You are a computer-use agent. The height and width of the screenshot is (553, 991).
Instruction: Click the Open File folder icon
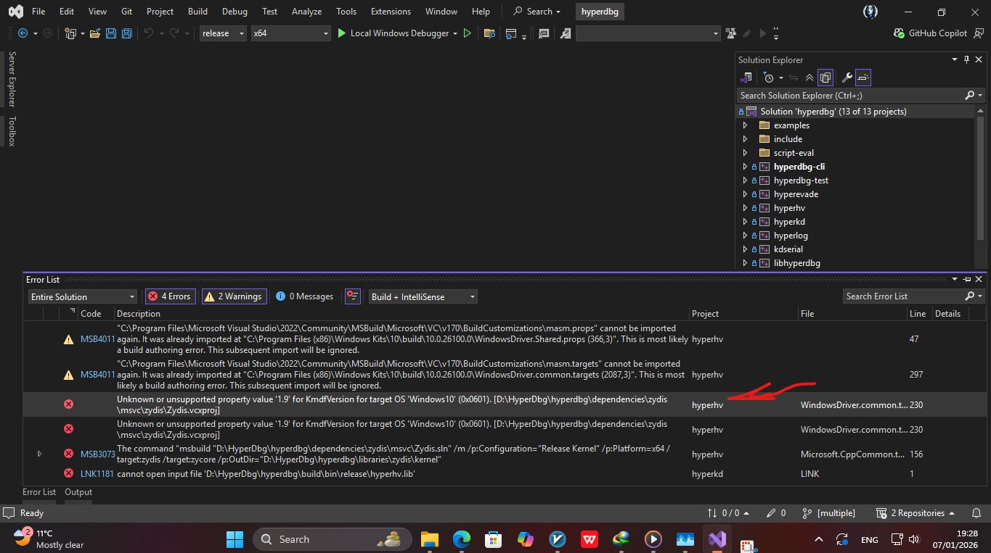(x=94, y=33)
